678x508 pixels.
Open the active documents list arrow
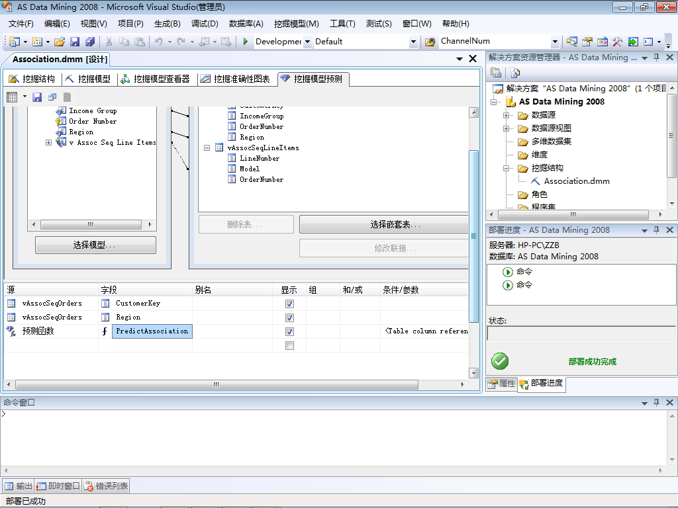[460, 59]
